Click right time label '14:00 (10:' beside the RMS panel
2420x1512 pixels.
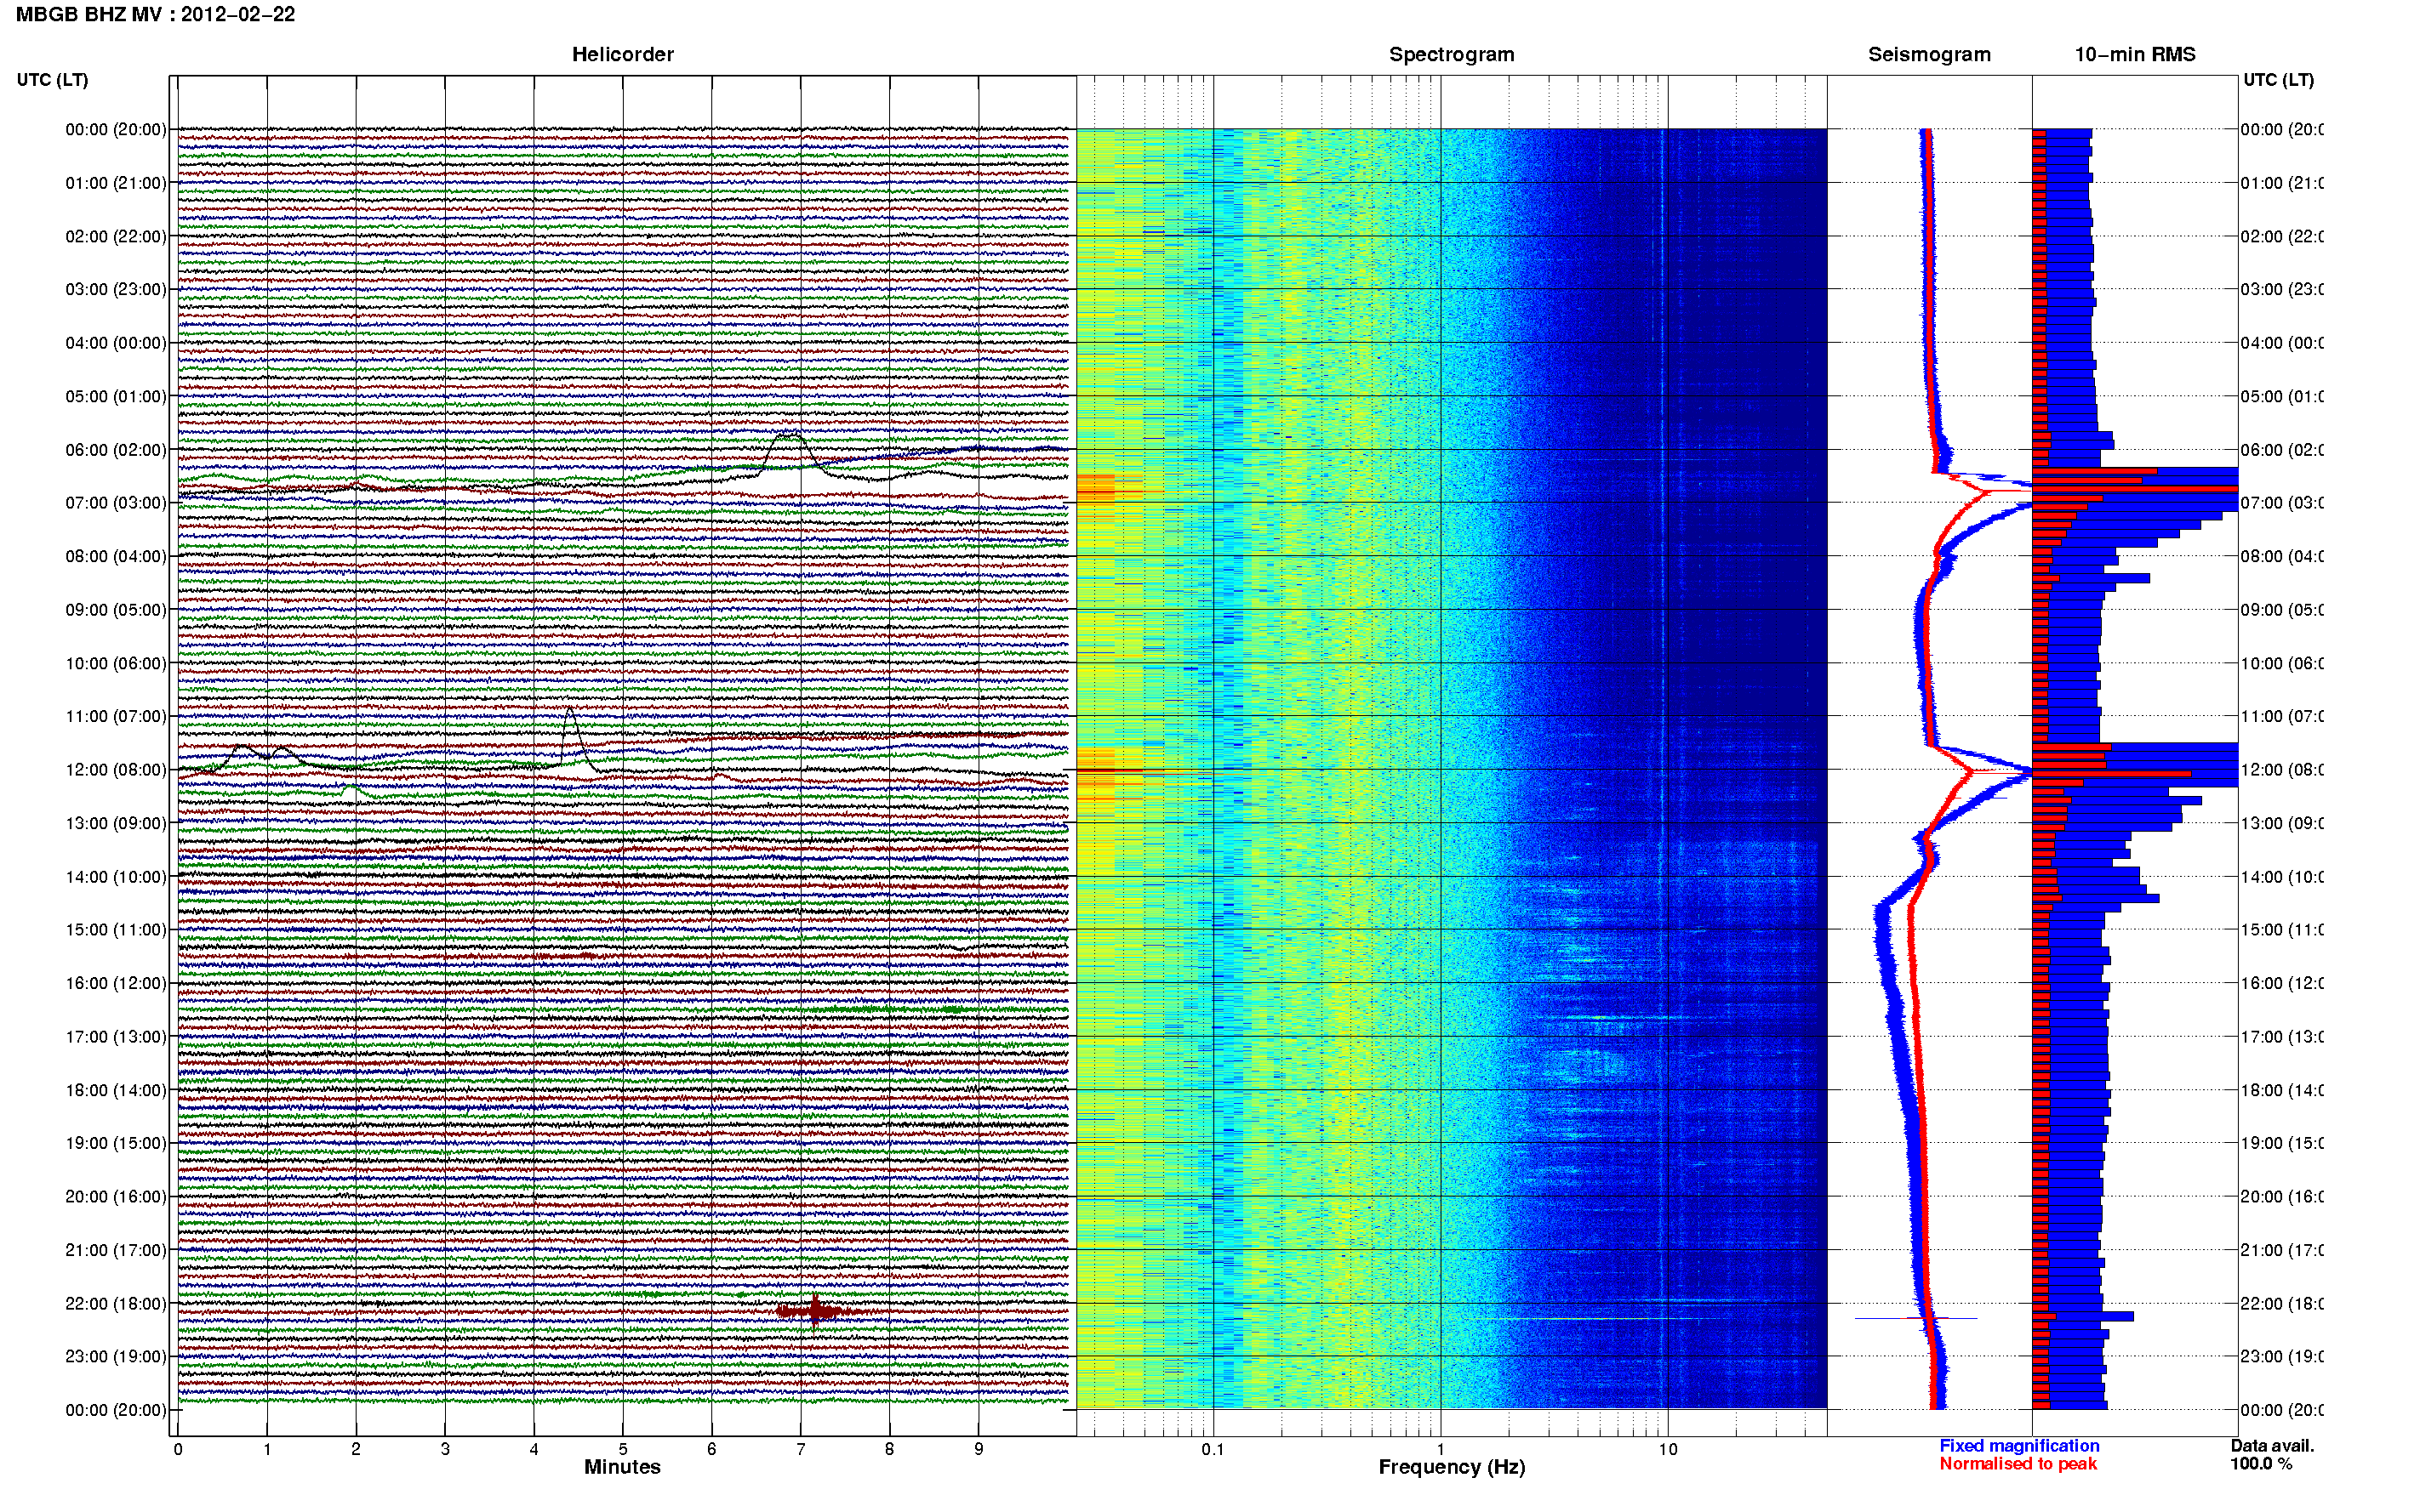2282,876
